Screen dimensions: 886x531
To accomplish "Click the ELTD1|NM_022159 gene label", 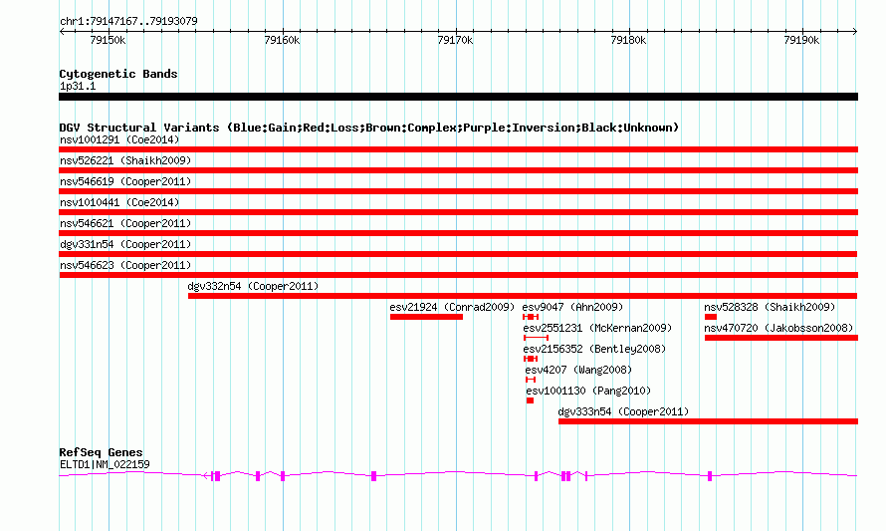I will pyautogui.click(x=105, y=463).
